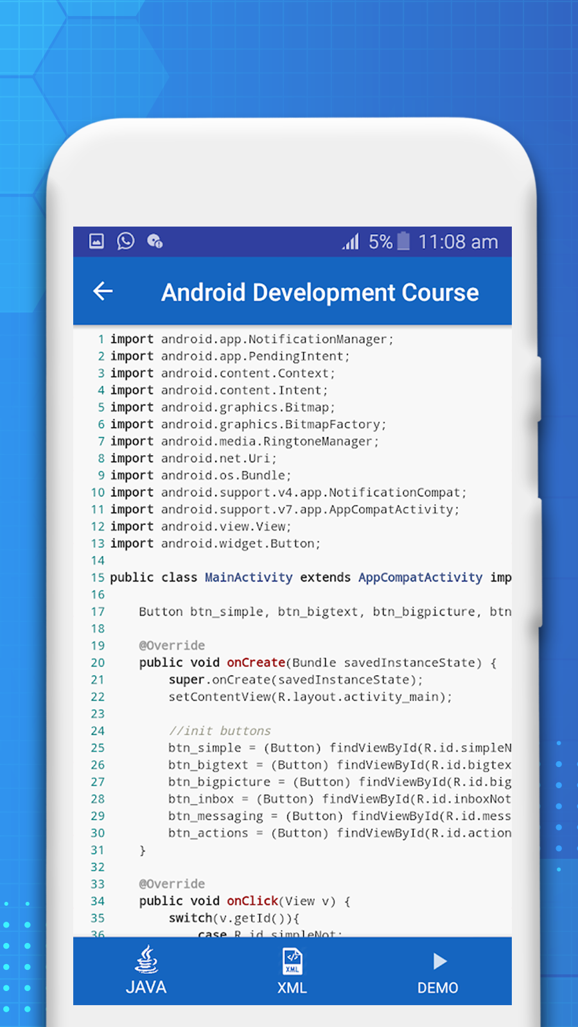The image size is (578, 1027).
Task: Click the 5% battery percentage text
Action: pyautogui.click(x=380, y=242)
